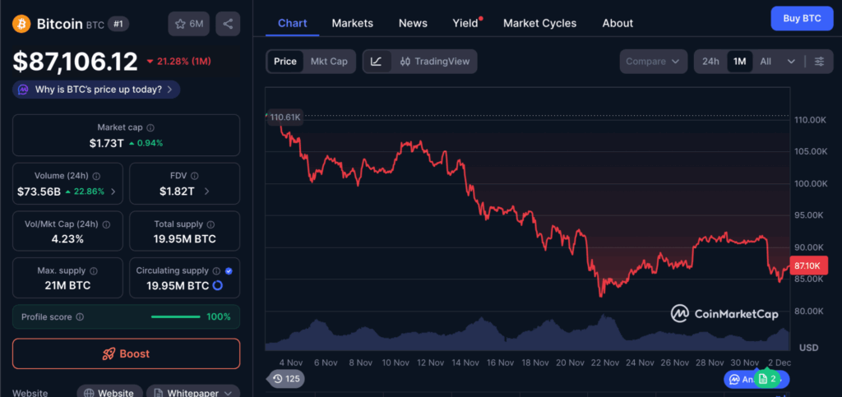
Task: Select the 24h time range
Action: [x=710, y=62]
